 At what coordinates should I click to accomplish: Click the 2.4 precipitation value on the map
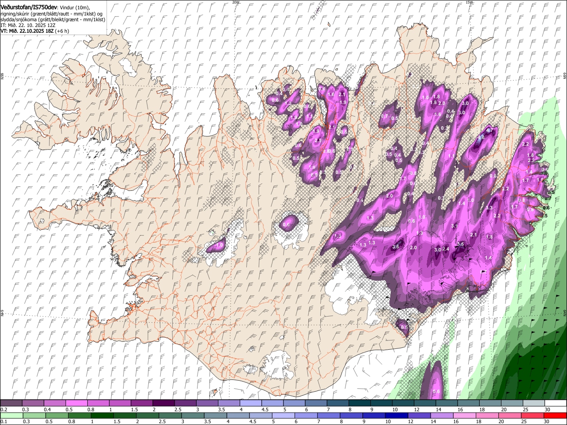coord(446,249)
